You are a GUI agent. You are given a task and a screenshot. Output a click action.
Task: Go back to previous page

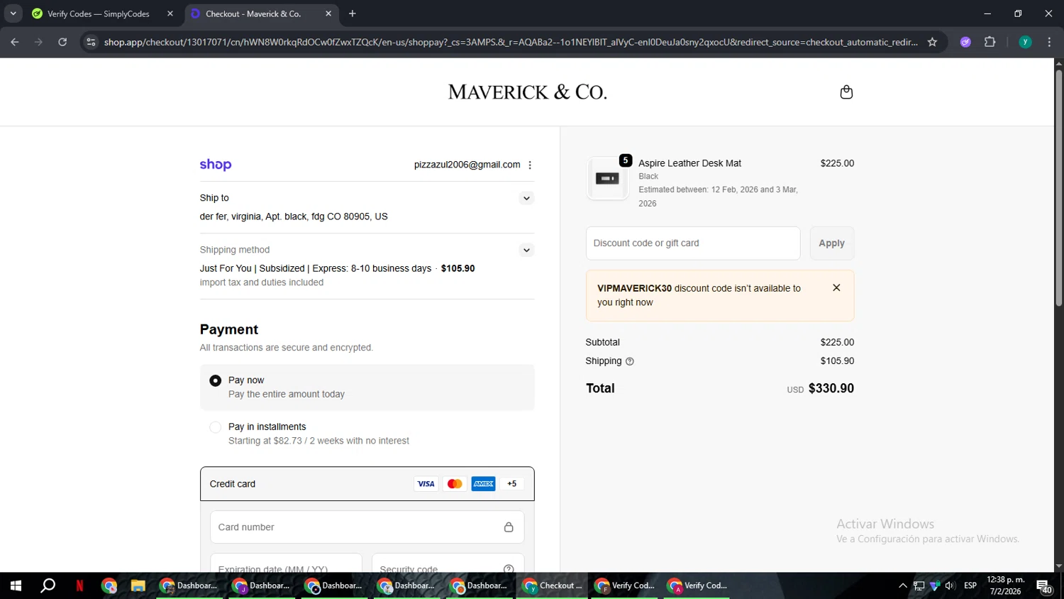15,42
